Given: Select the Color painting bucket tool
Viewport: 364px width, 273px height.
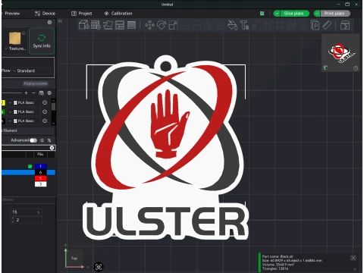Looking at the screenshot, I should click(233, 25).
